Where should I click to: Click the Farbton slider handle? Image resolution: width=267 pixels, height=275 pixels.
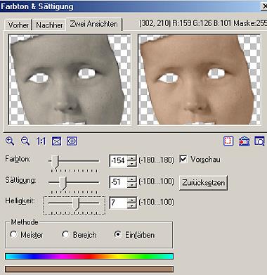click(55, 162)
